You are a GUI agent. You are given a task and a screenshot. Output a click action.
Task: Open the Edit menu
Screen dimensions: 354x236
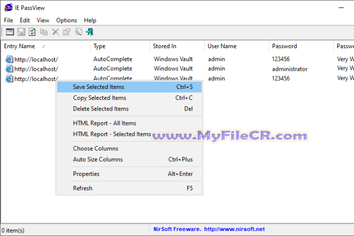tap(25, 20)
